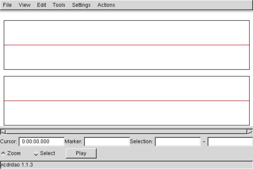Image resolution: width=253 pixels, height=169 pixels.
Task: Open the Edit menu
Action: point(42,5)
